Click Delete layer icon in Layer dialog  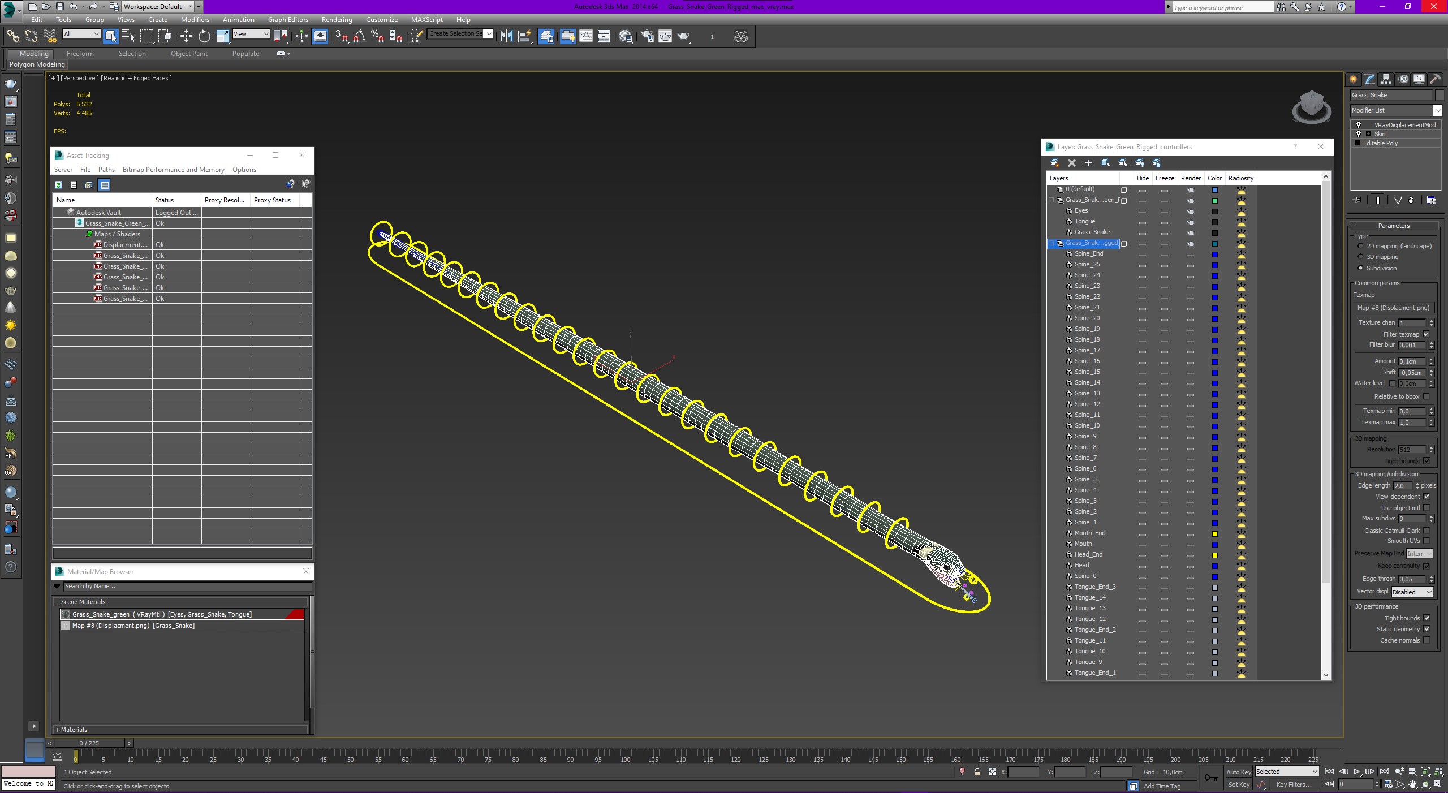1071,163
